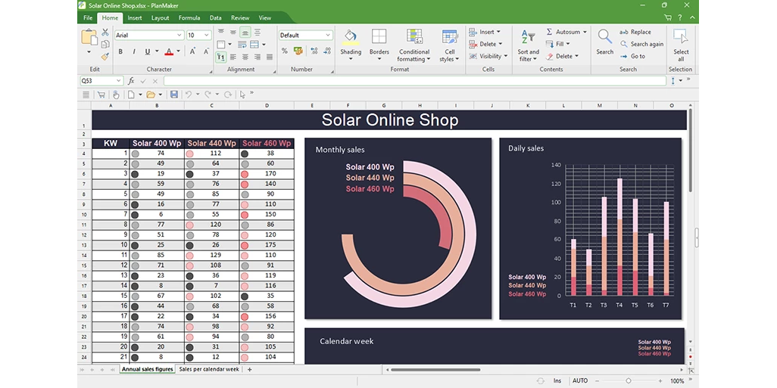This screenshot has height=388, width=777.
Task: Click the format painter brush icon
Action: click(x=105, y=56)
